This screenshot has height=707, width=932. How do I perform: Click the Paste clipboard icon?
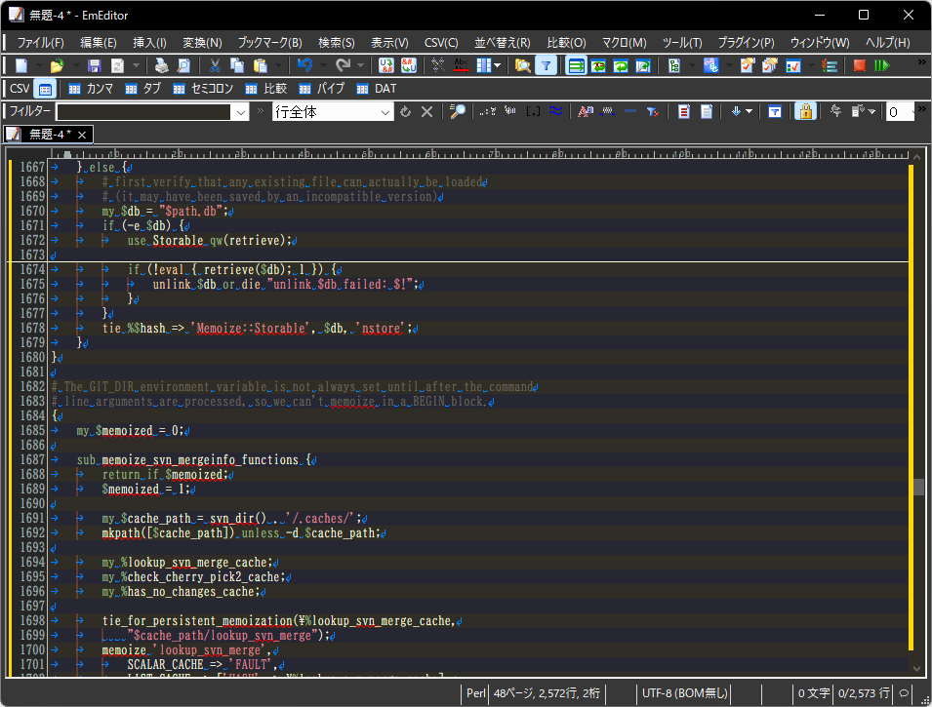click(260, 65)
